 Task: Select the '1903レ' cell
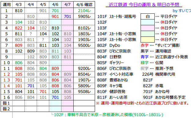point(84,40)
